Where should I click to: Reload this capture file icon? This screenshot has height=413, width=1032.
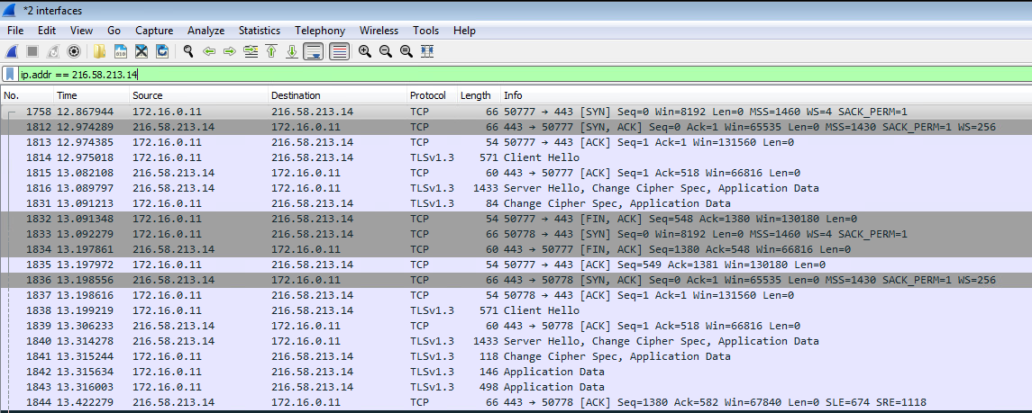click(162, 51)
